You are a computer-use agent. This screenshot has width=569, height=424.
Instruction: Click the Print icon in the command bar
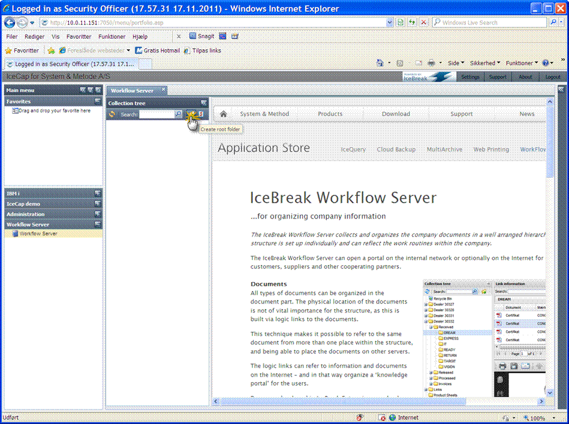point(431,63)
